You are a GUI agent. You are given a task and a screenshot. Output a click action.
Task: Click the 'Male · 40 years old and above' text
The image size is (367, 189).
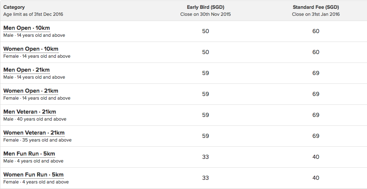click(35, 119)
